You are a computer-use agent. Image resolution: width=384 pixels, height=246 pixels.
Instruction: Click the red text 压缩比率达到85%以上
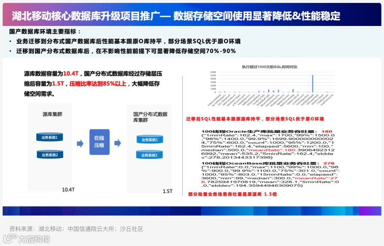[x=98, y=84]
